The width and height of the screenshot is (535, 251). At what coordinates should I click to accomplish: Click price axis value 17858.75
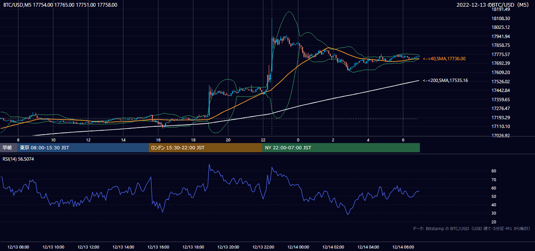tap(501, 45)
